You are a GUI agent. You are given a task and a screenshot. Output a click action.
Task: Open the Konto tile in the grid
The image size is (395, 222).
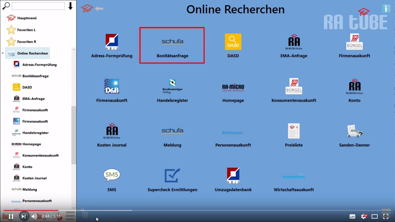[x=355, y=90]
